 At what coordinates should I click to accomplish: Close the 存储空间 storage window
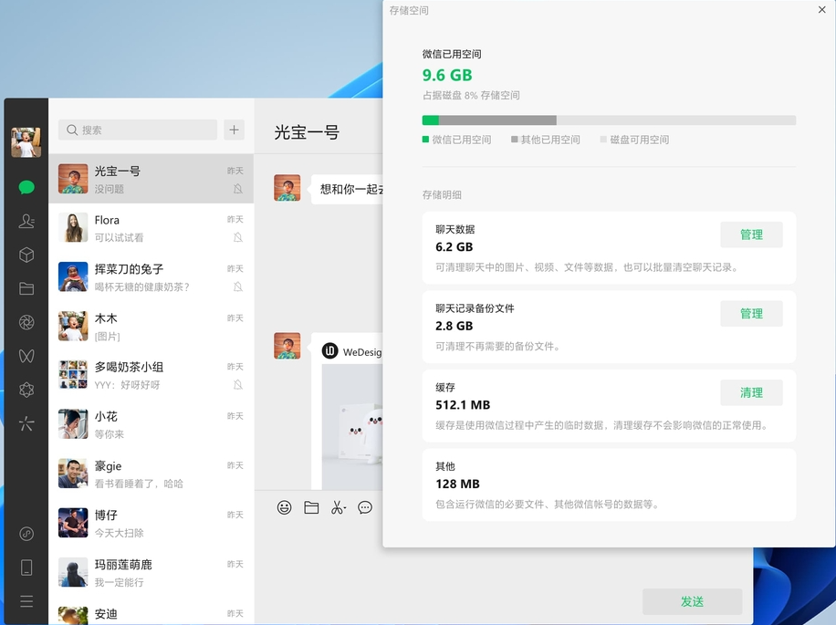[821, 10]
